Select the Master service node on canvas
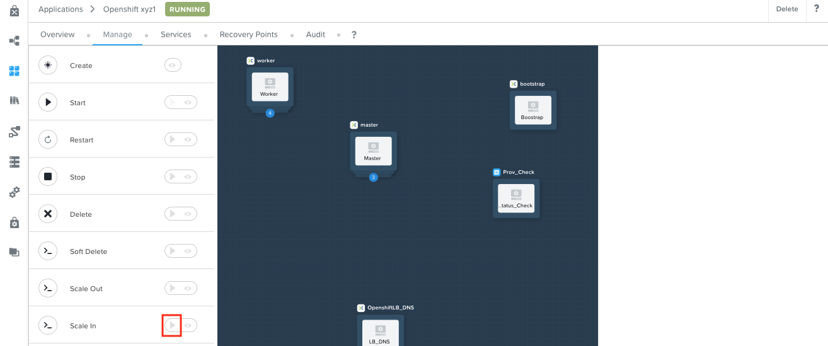The width and height of the screenshot is (828, 346). tap(373, 151)
